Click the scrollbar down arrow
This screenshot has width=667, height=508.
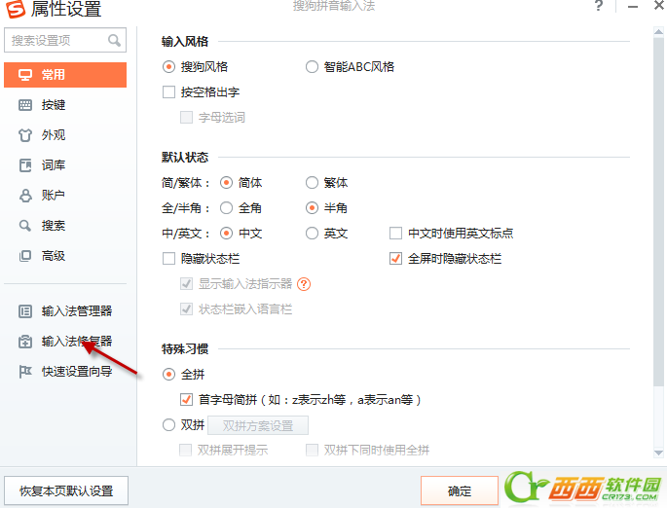(x=658, y=453)
